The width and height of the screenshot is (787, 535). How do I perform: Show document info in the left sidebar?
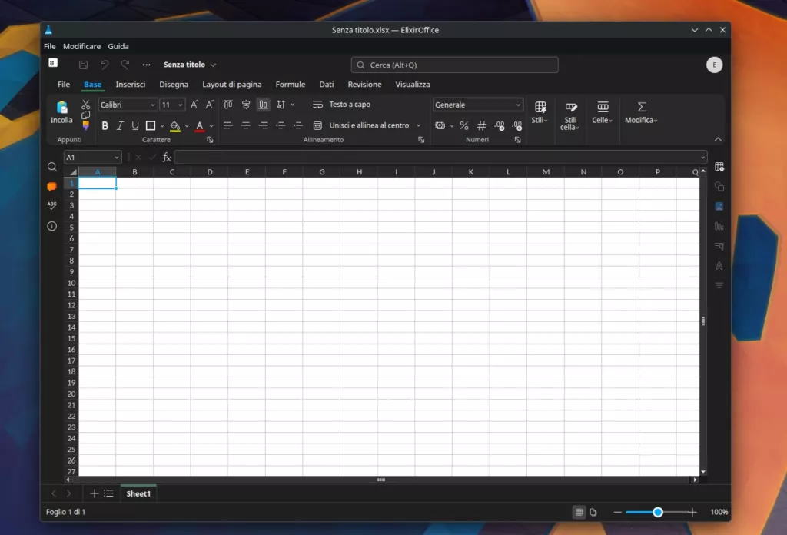[51, 226]
